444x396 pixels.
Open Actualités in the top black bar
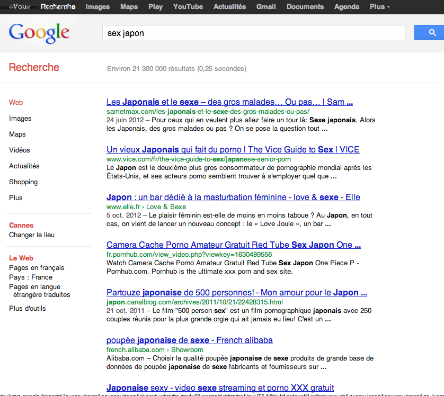pos(229,6)
